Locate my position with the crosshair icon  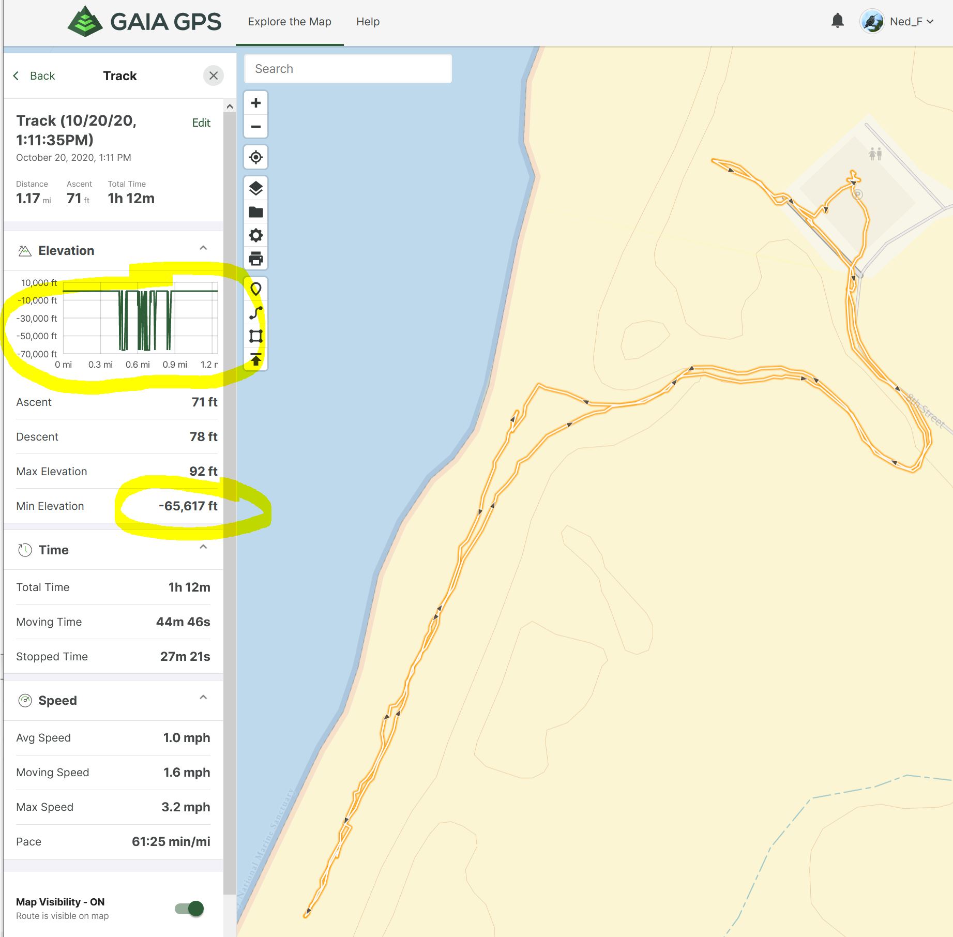pos(255,157)
